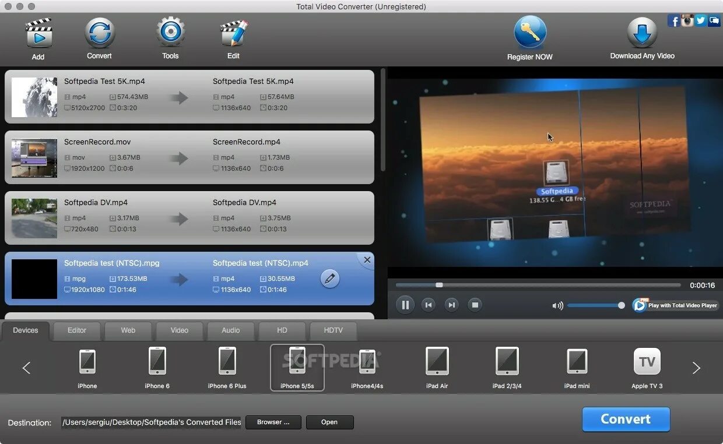Click the pencil edit icon on NTSC row
723x444 pixels.
[x=330, y=279]
